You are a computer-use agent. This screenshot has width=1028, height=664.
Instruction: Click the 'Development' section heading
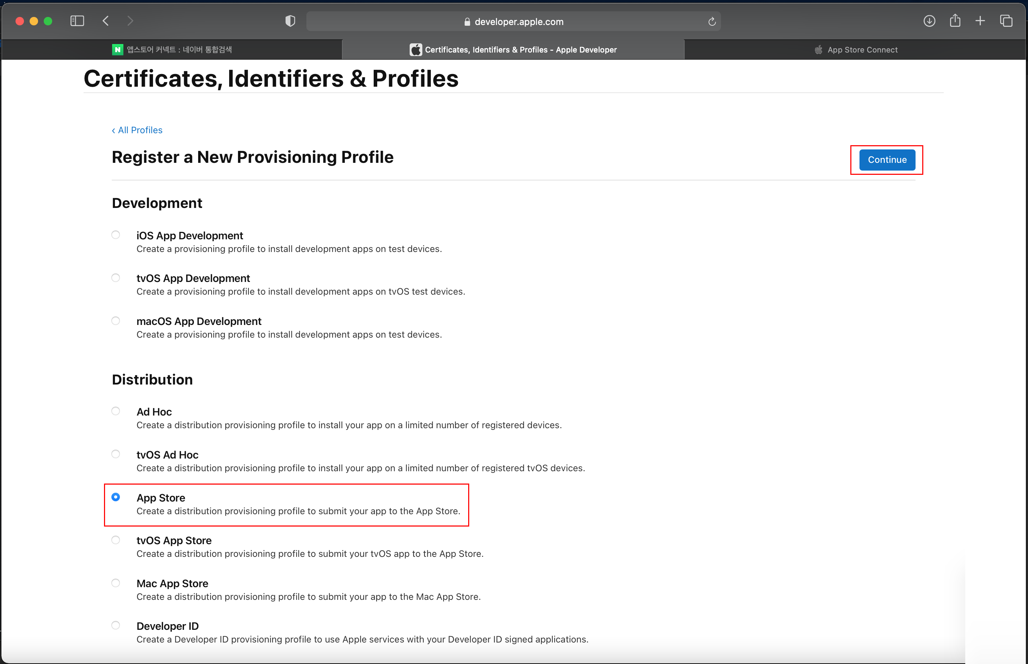pos(157,203)
